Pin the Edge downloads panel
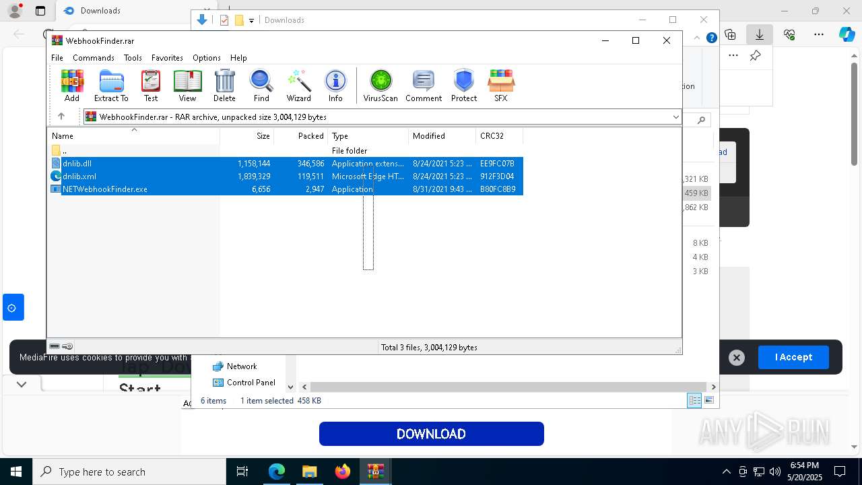This screenshot has width=862, height=485. [x=756, y=56]
